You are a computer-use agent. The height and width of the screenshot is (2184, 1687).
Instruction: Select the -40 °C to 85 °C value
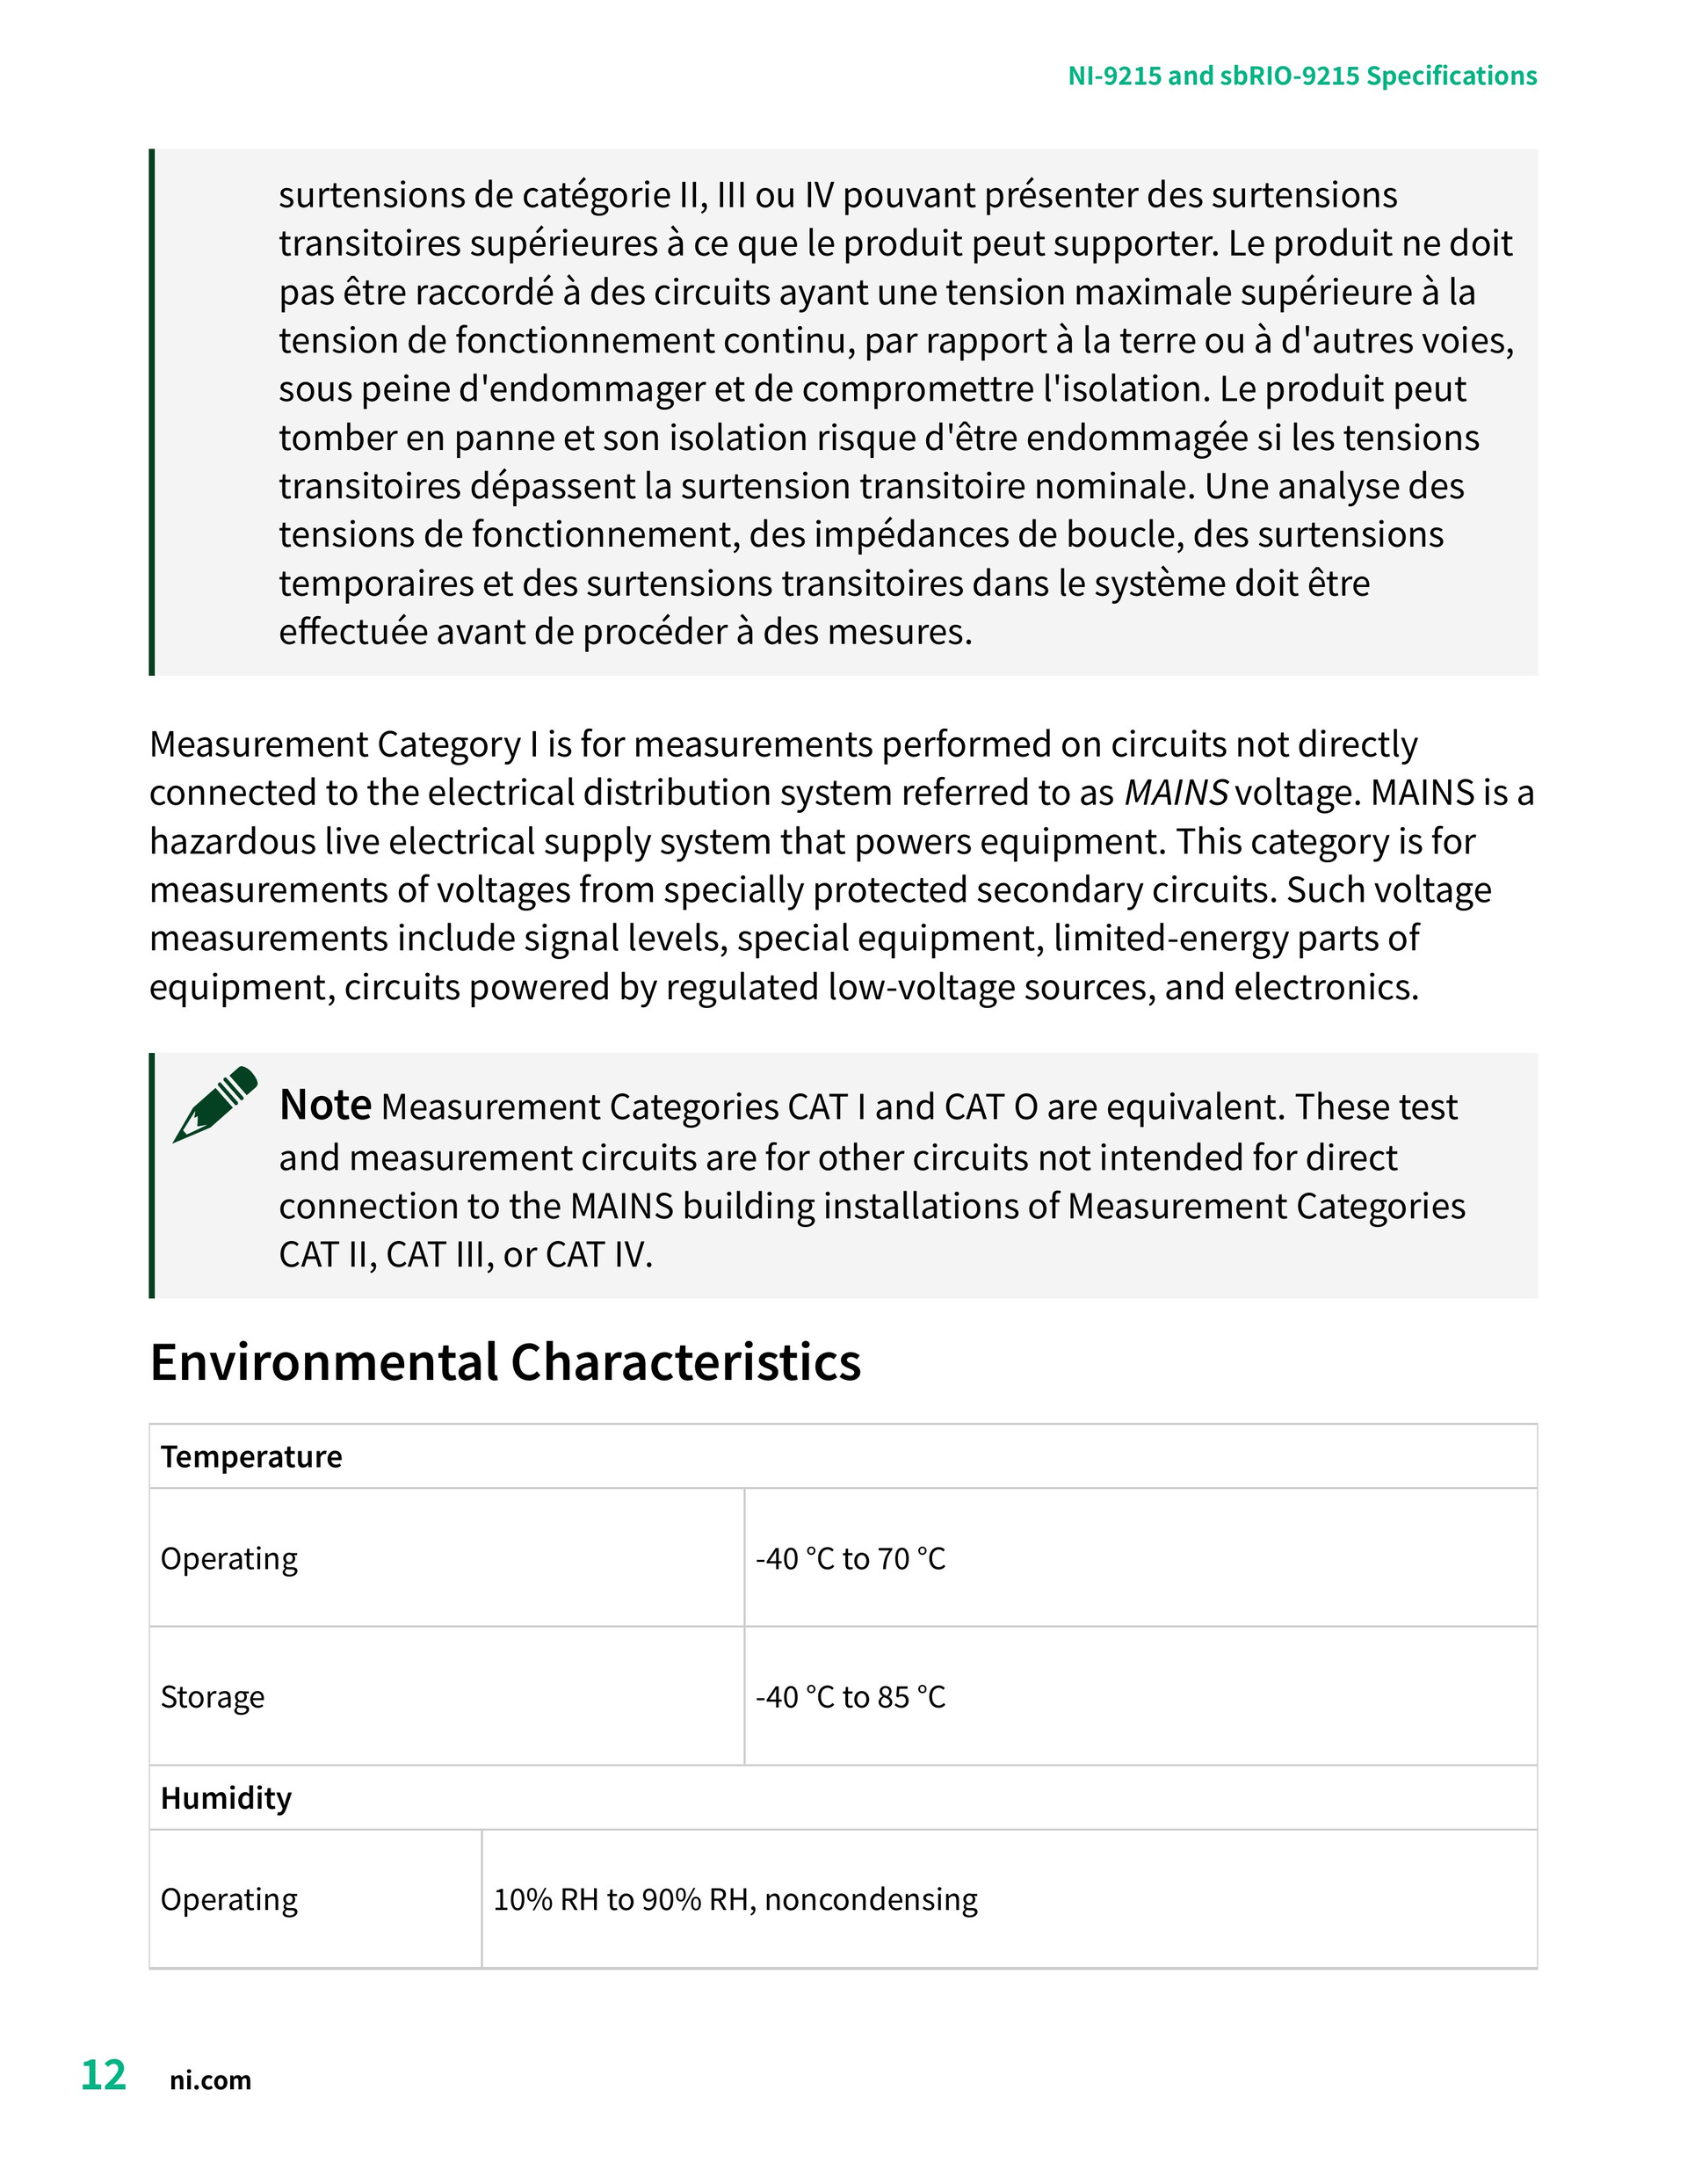(850, 1697)
